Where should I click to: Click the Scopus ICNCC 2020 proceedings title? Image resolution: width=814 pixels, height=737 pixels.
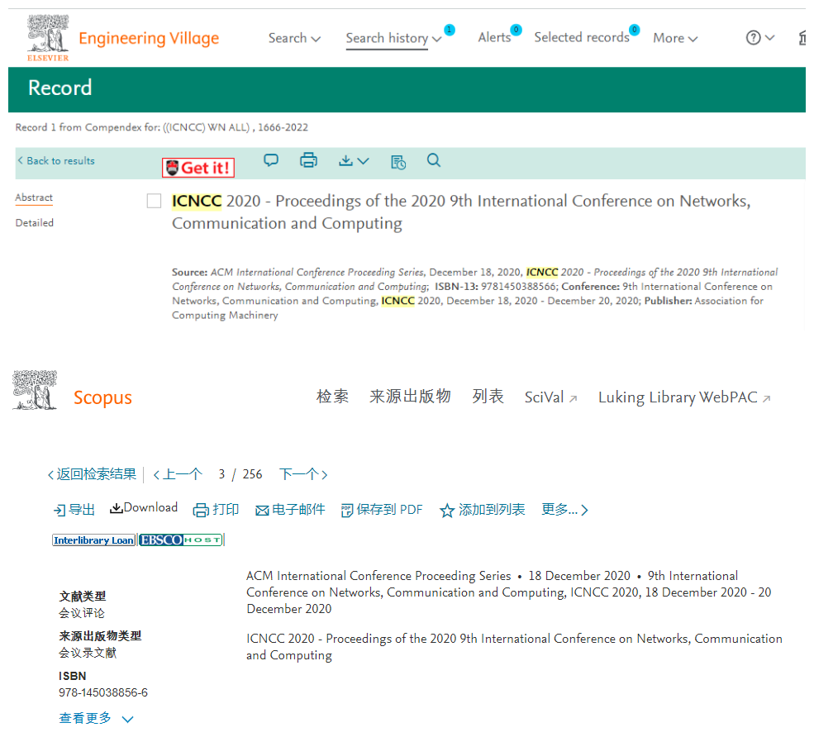tap(514, 647)
